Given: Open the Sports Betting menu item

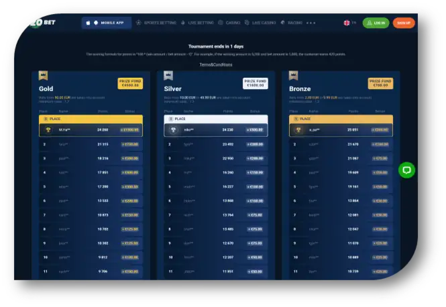Looking at the screenshot, I should tap(156, 23).
